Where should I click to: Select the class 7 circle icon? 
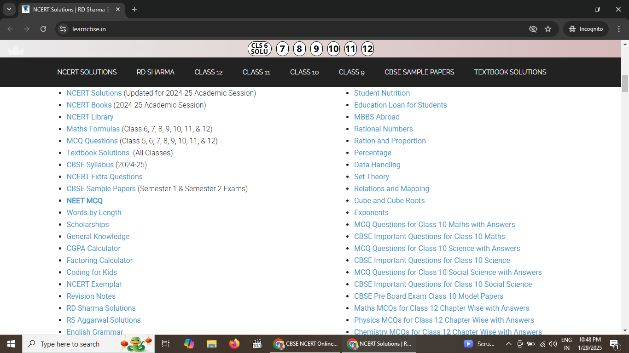(x=283, y=49)
